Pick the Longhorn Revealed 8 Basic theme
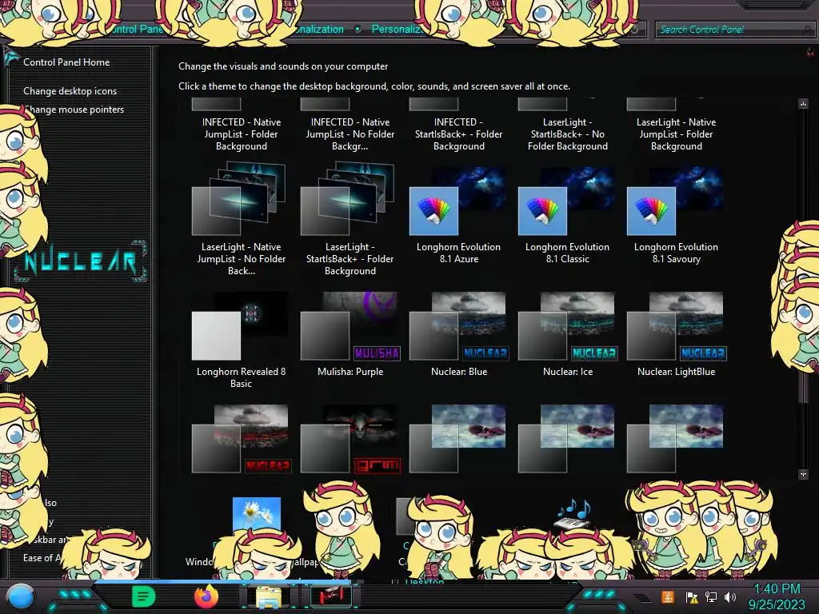 coord(242,339)
